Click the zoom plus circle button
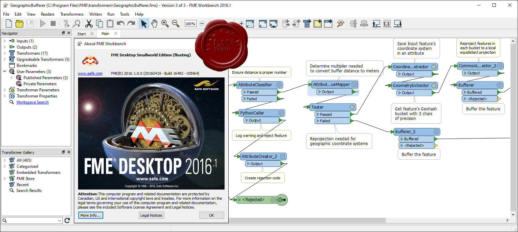Viewport: 518px width, 232px height. (241, 23)
